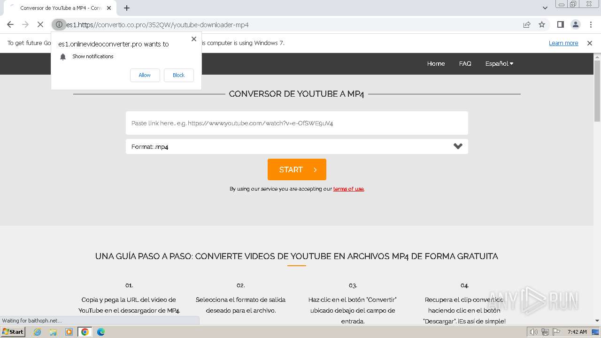Viewport: 601px width, 338px height.
Task: Click the share page icon
Action: 527,24
